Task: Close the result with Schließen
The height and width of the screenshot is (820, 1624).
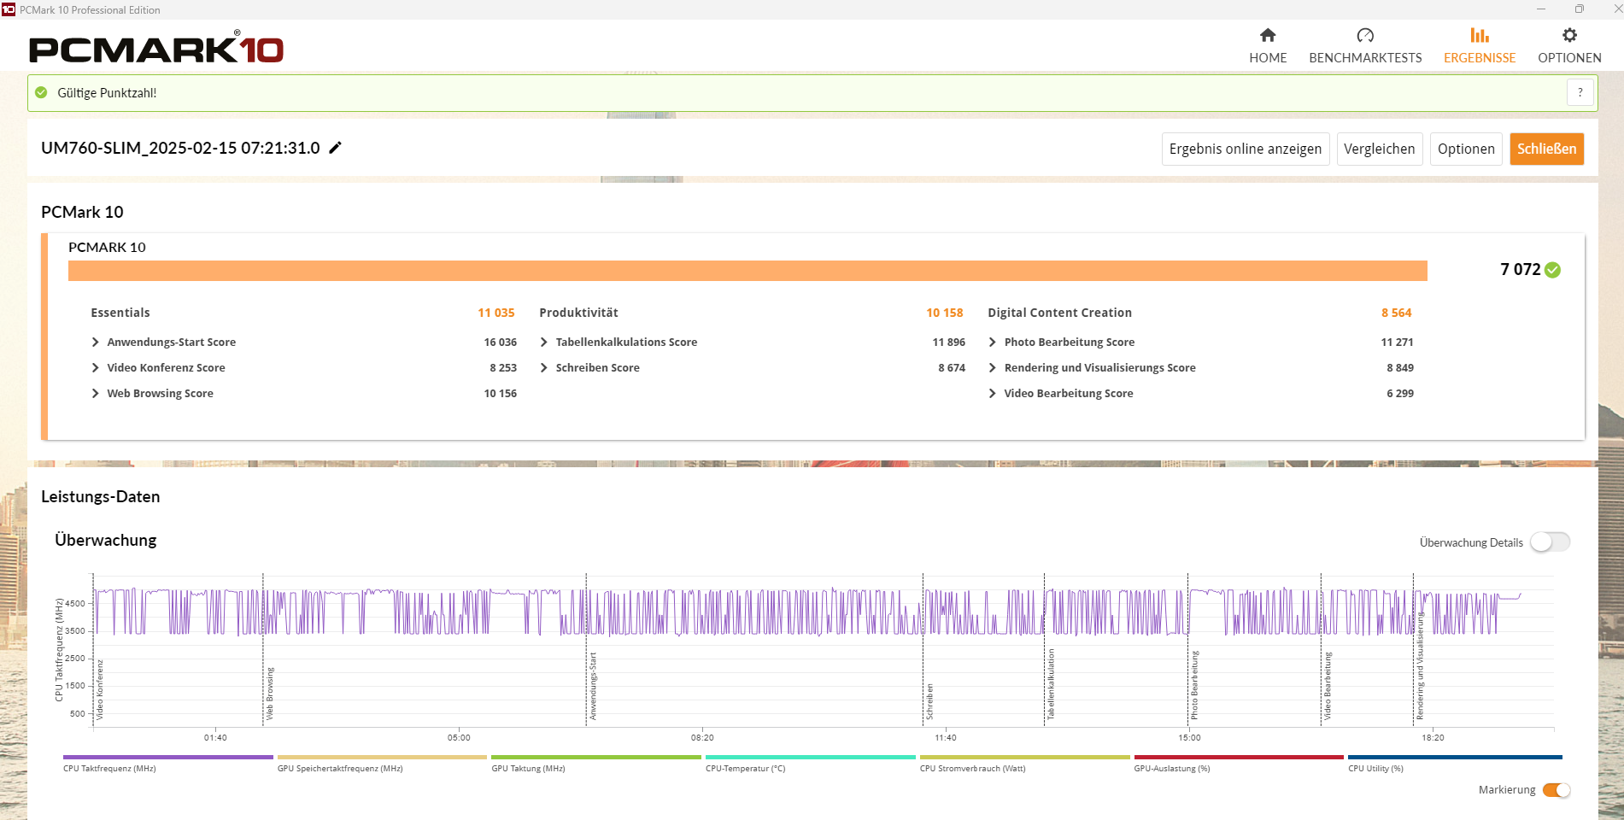Action: (x=1546, y=149)
